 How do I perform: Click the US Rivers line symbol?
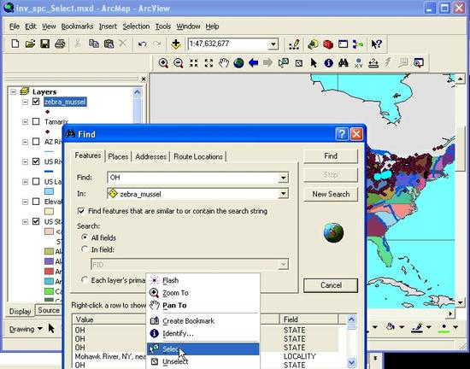(49, 172)
